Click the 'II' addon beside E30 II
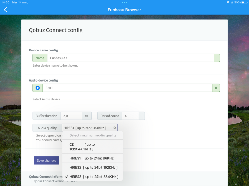This screenshot has height=186, width=249. point(216,88)
